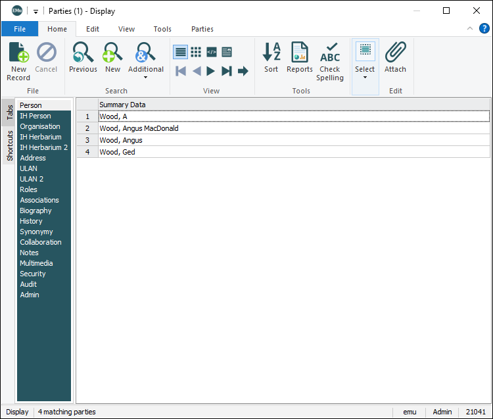Collapse the ribbon with the chevron
Viewport: 493px width, 419px height.
469,28
